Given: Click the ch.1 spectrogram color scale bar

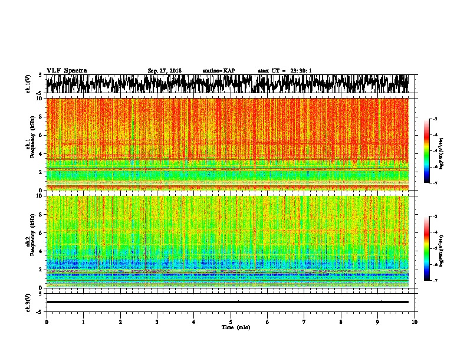Looking at the screenshot, I should click(427, 151).
